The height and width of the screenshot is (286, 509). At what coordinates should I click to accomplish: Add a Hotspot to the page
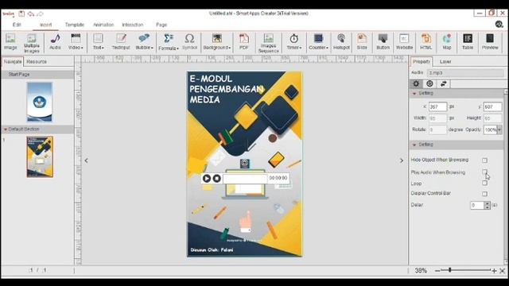coord(341,42)
